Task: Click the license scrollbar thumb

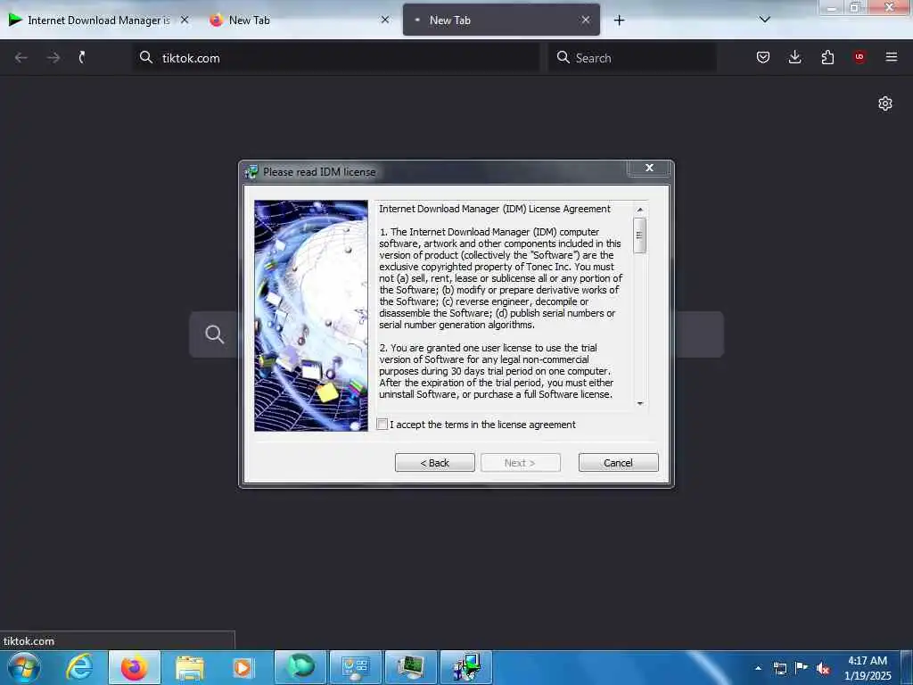Action: click(639, 235)
